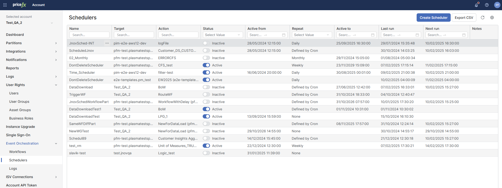This screenshot has width=502, height=188.
Task: Toggle DataDownload scheduler status
Action: point(206,87)
